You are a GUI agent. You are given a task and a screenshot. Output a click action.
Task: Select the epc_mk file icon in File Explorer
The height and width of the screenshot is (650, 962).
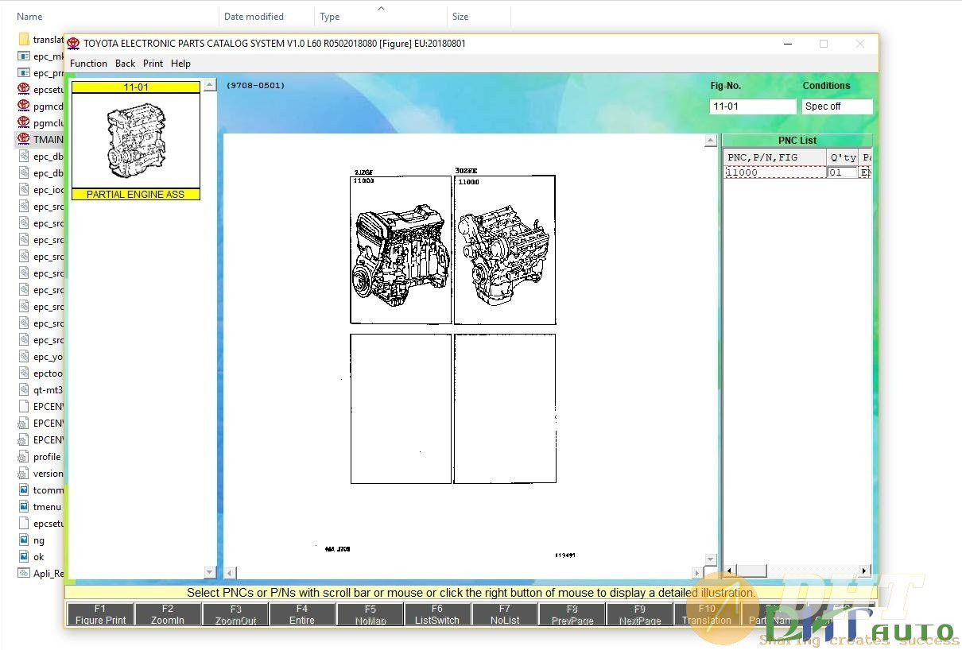(23, 56)
